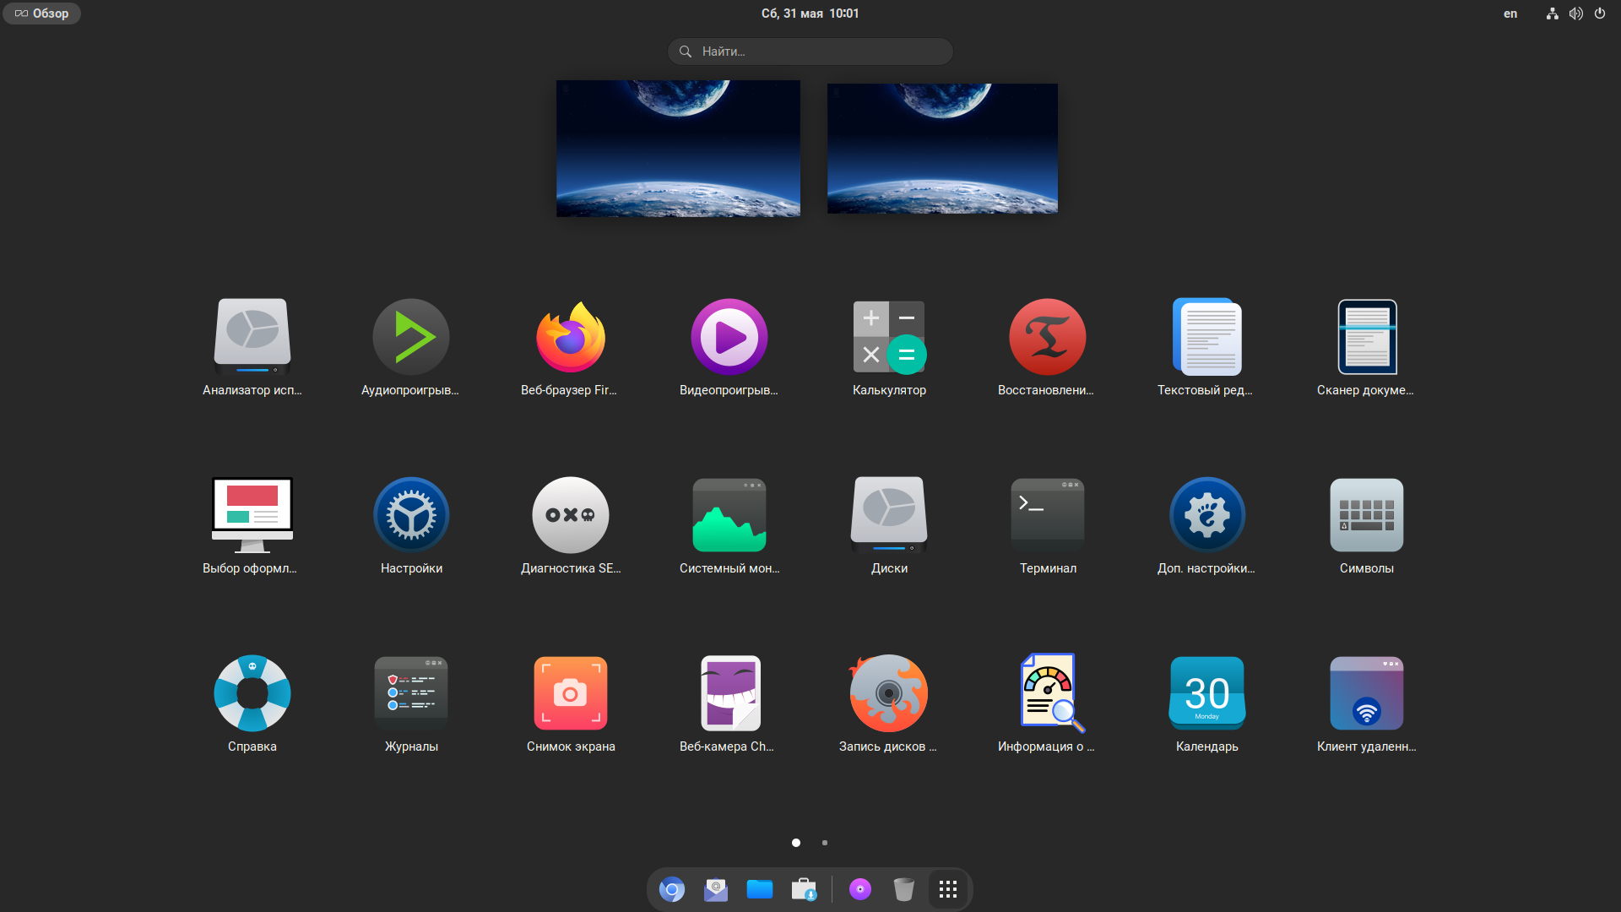Launch the Symbols (Символы) app
The width and height of the screenshot is (1621, 912).
pyautogui.click(x=1366, y=515)
